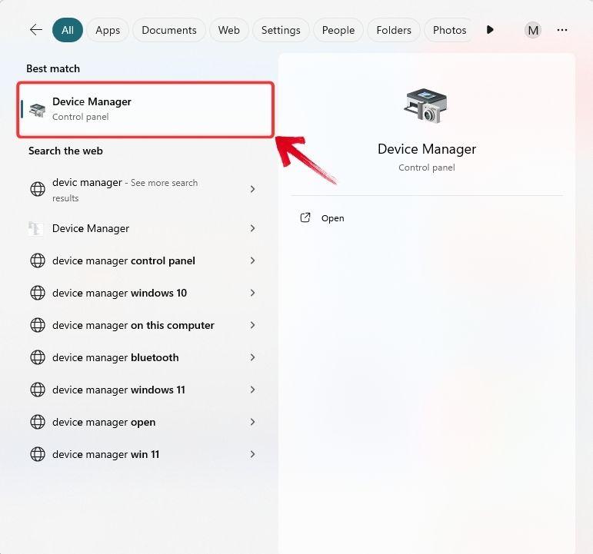The width and height of the screenshot is (593, 554).
Task: Expand 'device manager win 11' chevron
Action: (252, 454)
